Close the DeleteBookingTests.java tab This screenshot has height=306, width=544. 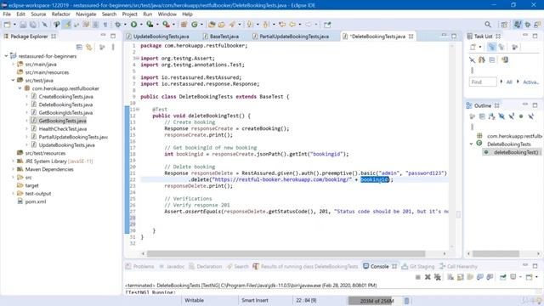(x=411, y=36)
